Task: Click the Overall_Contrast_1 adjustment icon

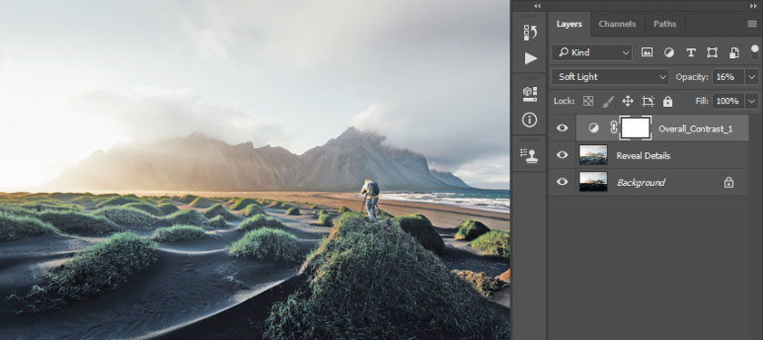Action: point(593,128)
